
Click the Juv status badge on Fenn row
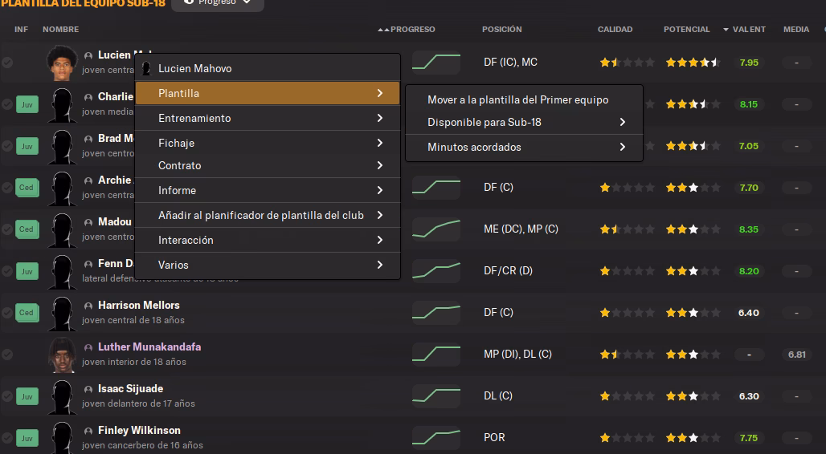[27, 271]
